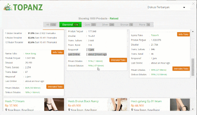The image size is (197, 115).
Task: Click the scrollbar down arrow
Action: pos(193,109)
